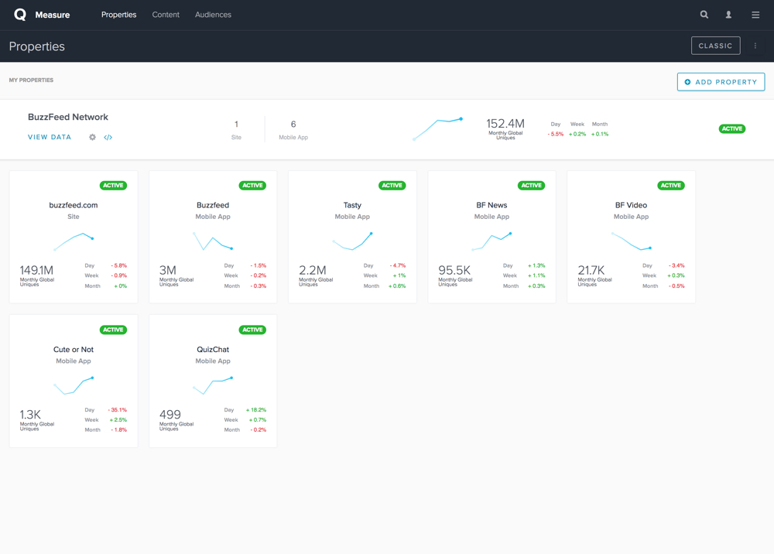Click the -5.8% day change value
This screenshot has height=554, width=774.
118,265
